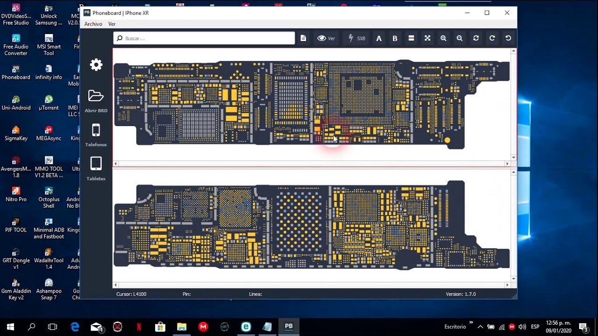This screenshot has width=598, height=336.
Task: Open notification center in system tray
Action: pyautogui.click(x=583, y=327)
